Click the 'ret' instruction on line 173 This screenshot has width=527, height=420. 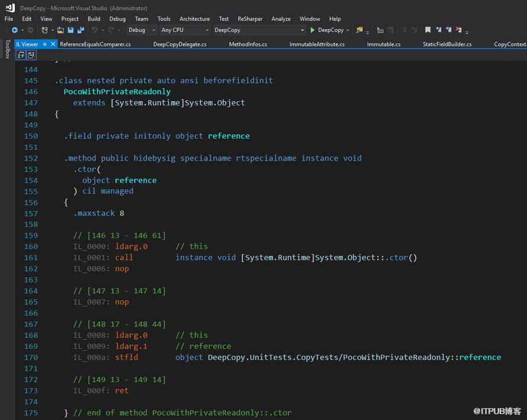coord(121,390)
